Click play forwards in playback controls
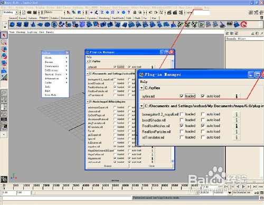This screenshot has height=205, width=264. tap(243, 187)
